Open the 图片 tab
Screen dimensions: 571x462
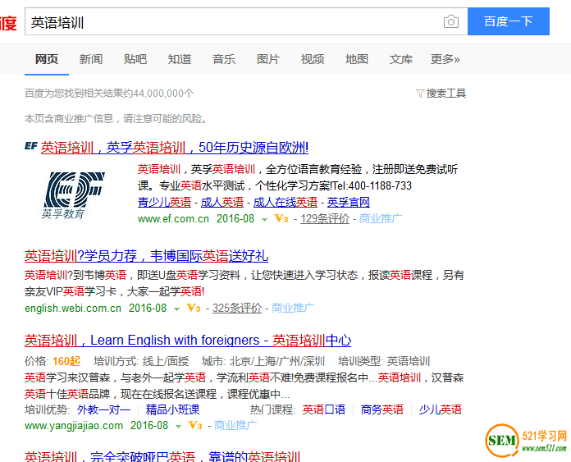point(268,59)
